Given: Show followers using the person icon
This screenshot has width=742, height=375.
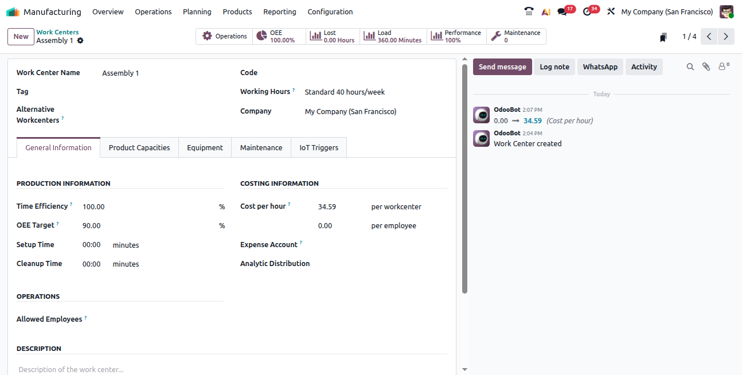Looking at the screenshot, I should tap(723, 67).
